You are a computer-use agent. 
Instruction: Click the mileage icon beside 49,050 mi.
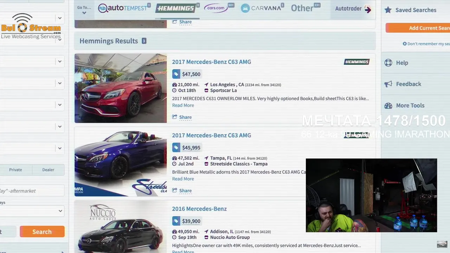pos(174,232)
